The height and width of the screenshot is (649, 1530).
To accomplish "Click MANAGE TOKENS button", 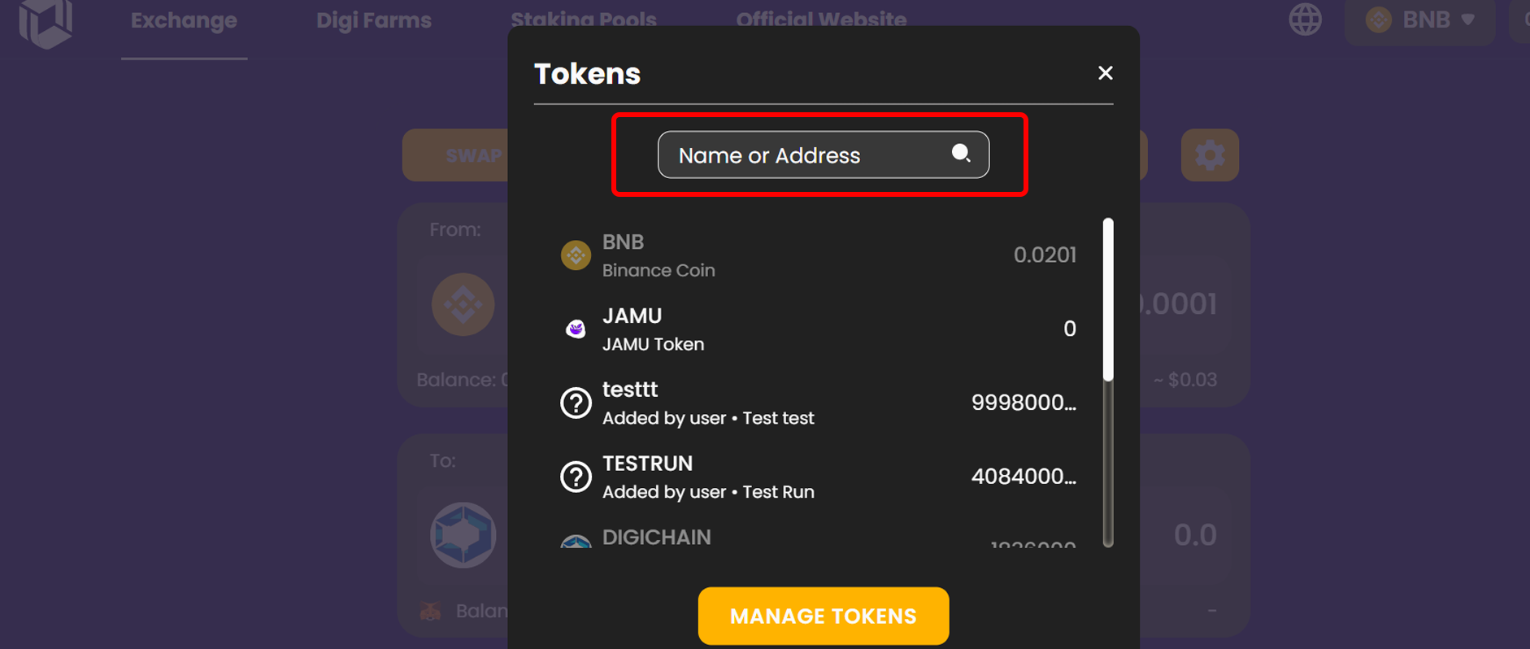I will [x=824, y=616].
